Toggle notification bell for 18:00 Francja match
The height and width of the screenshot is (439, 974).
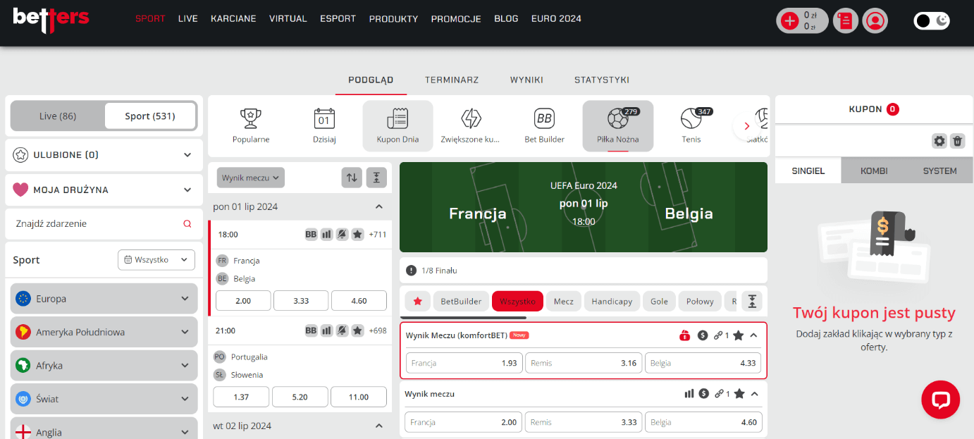pos(342,234)
